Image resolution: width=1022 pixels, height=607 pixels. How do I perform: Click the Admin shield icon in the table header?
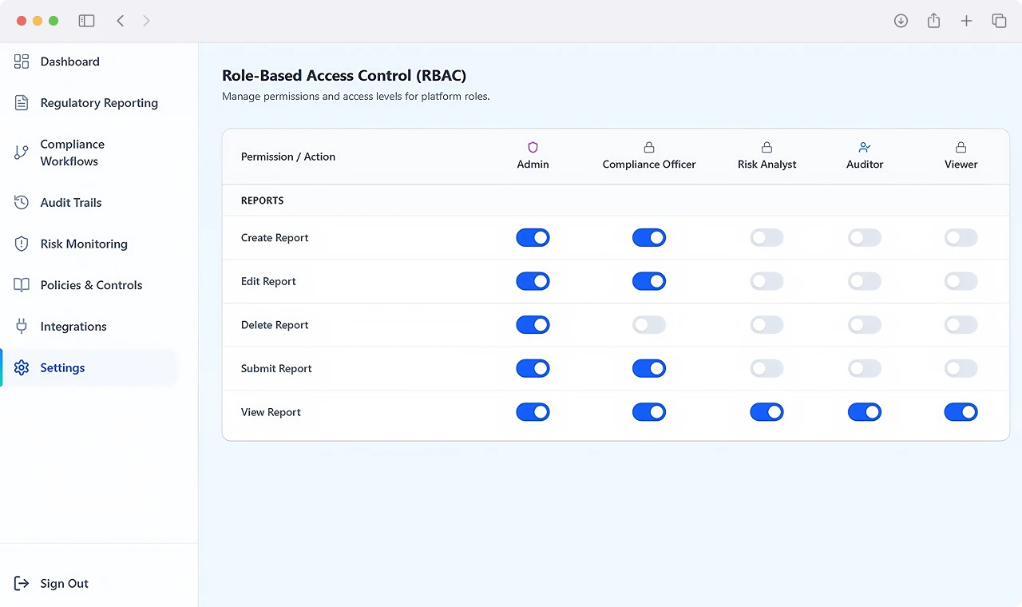tap(533, 147)
